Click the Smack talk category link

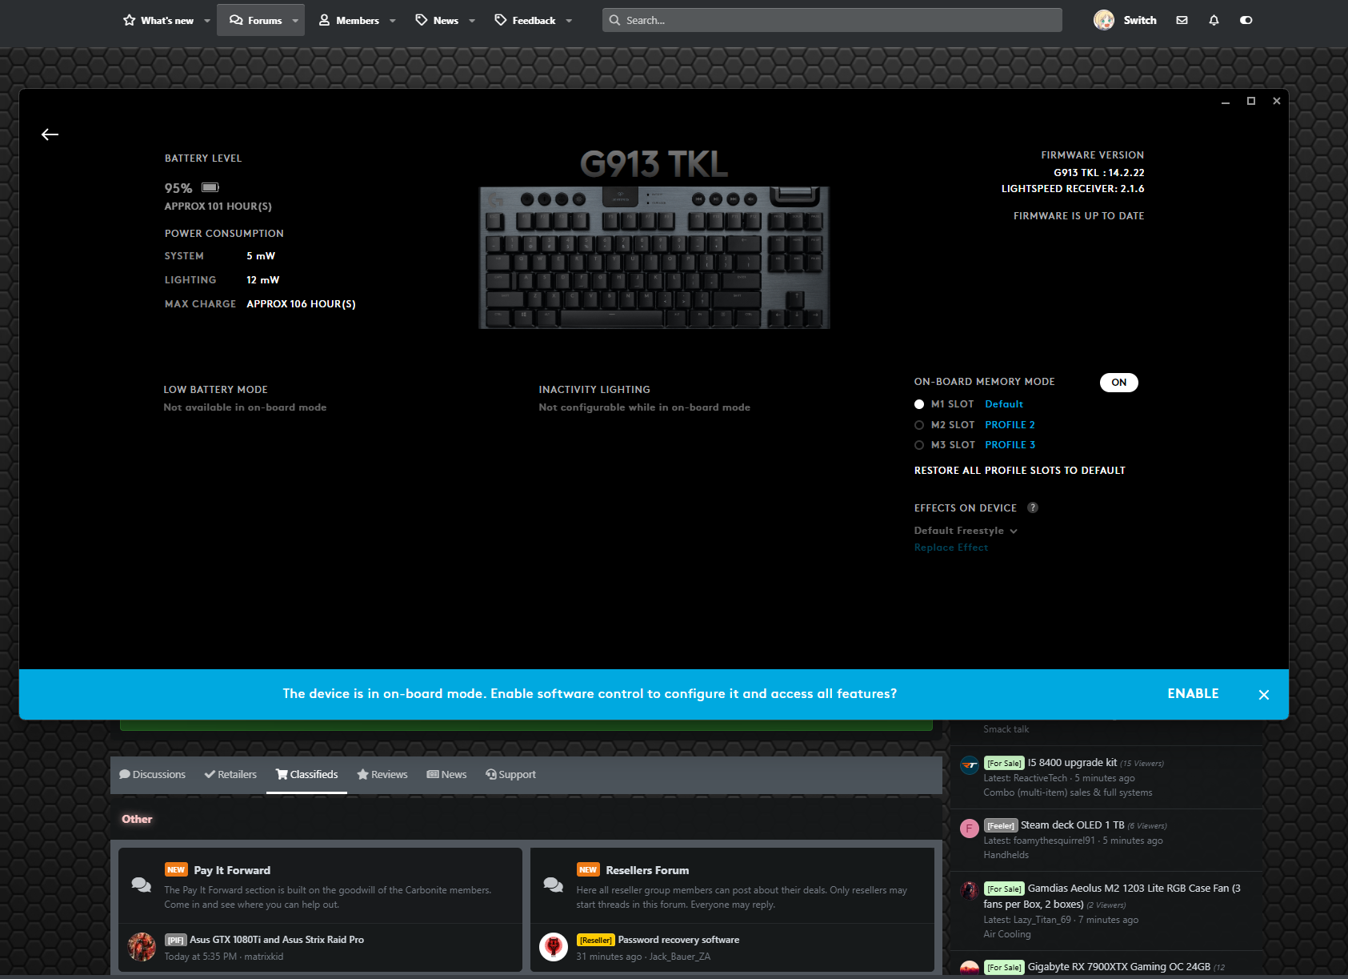point(1006,729)
